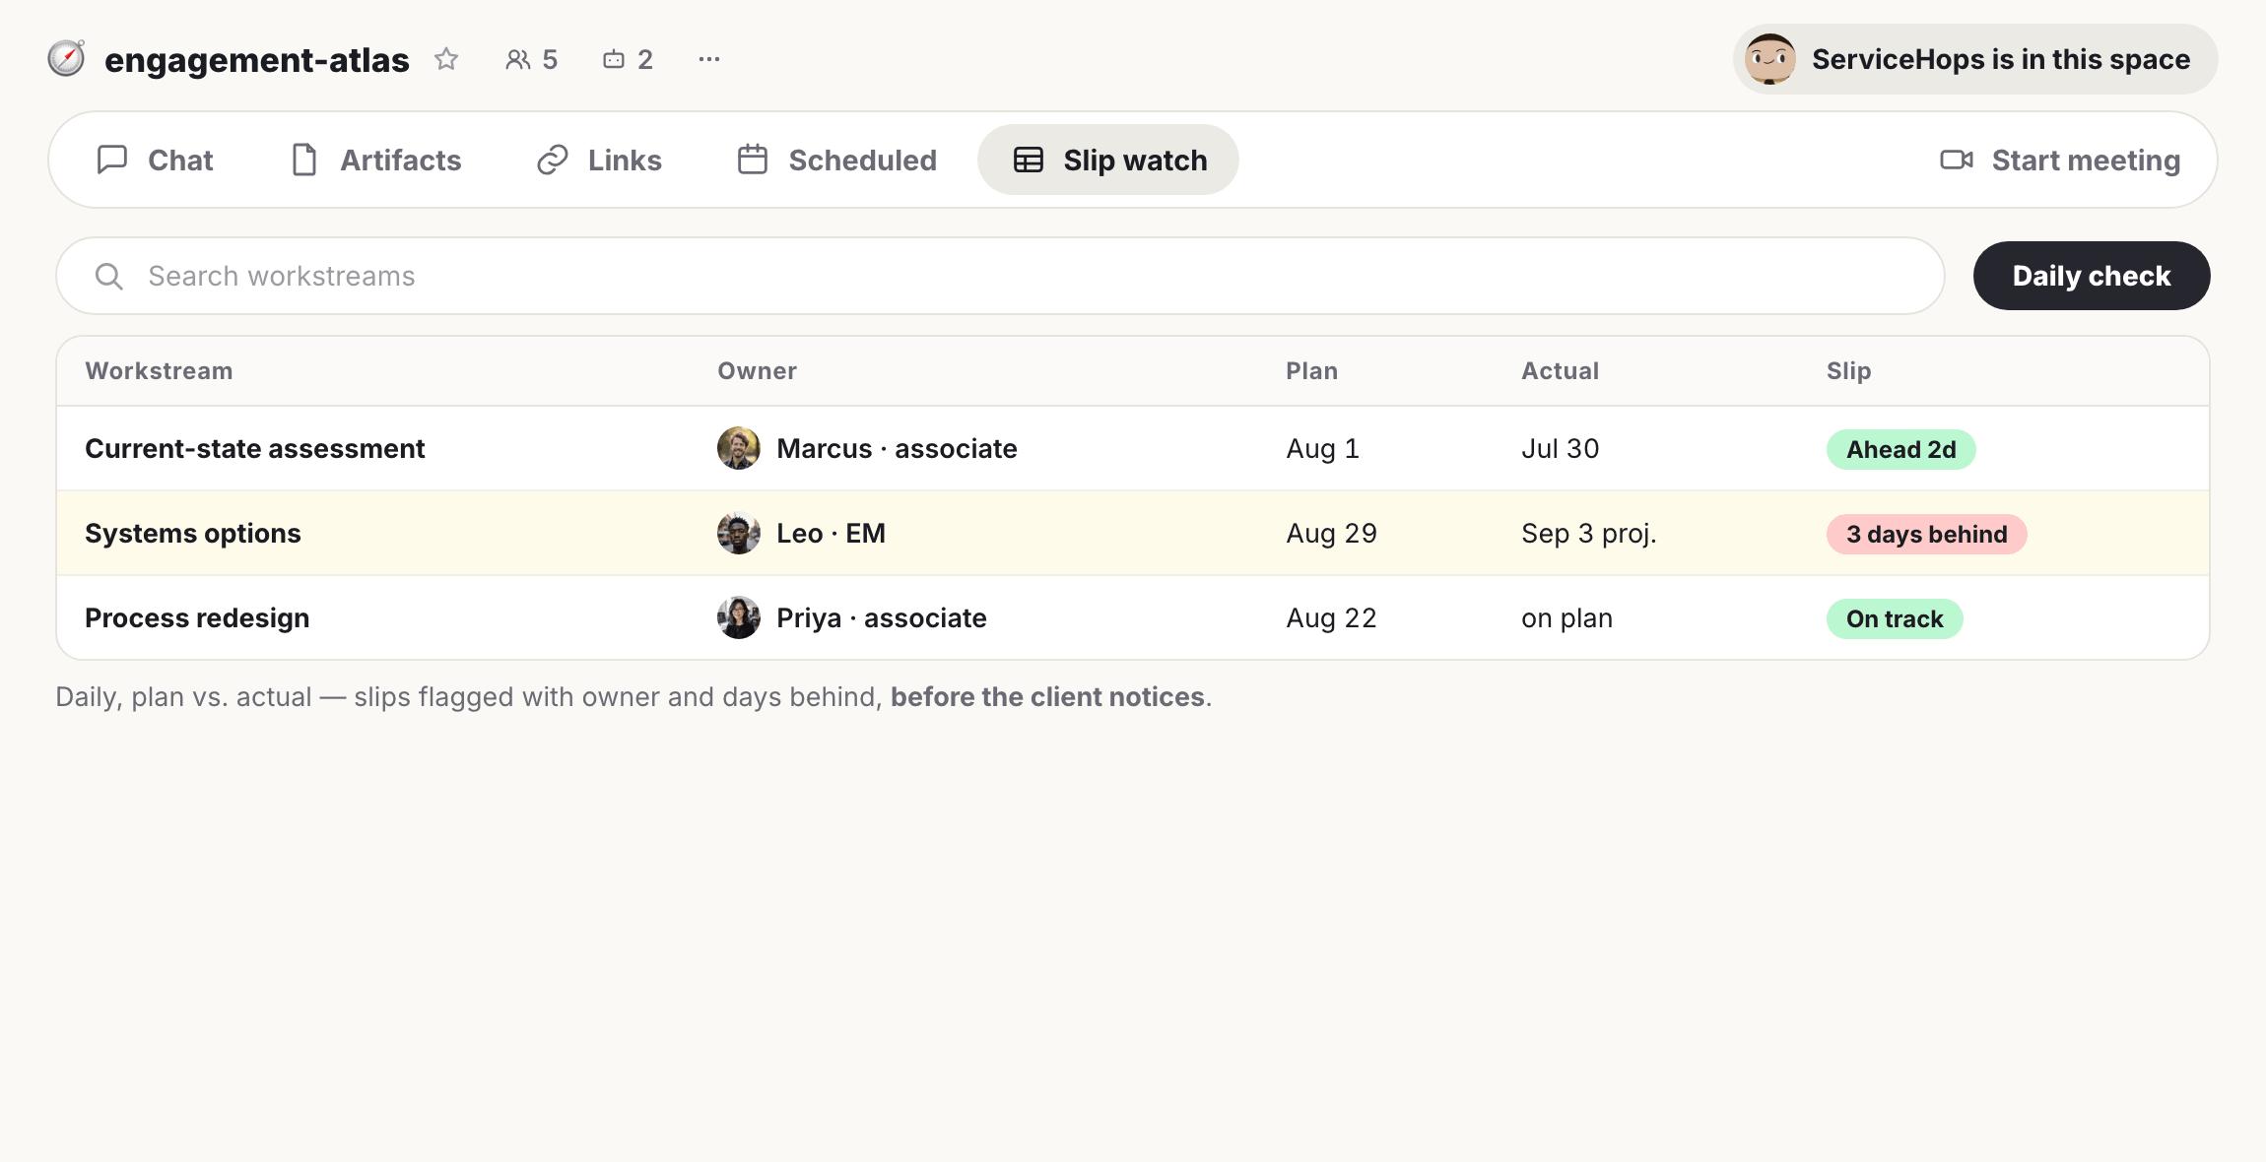Click the Jul 30 actual date
The width and height of the screenshot is (2266, 1162).
1560,449
